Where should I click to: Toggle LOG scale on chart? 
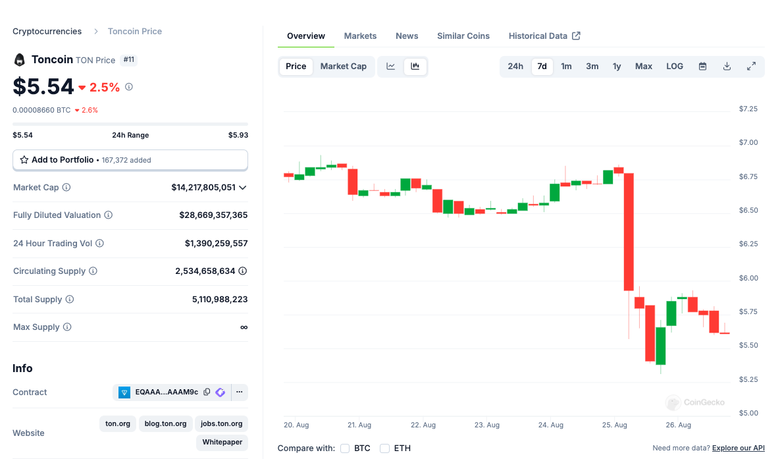coord(675,67)
